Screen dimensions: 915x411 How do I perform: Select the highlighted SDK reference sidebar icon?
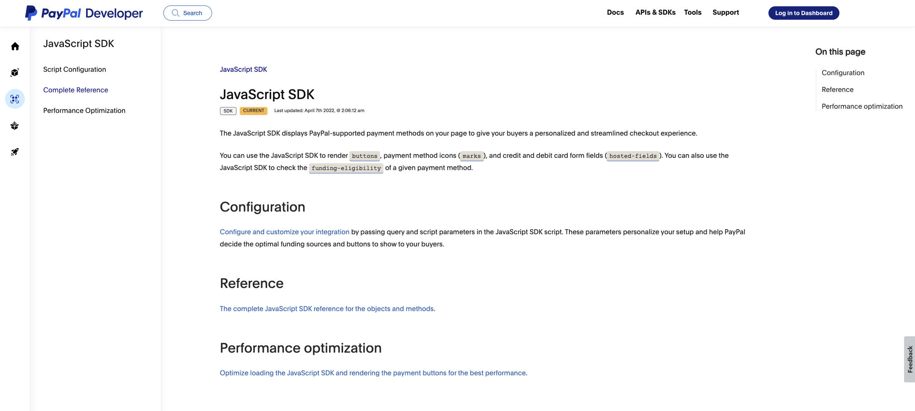coord(15,99)
